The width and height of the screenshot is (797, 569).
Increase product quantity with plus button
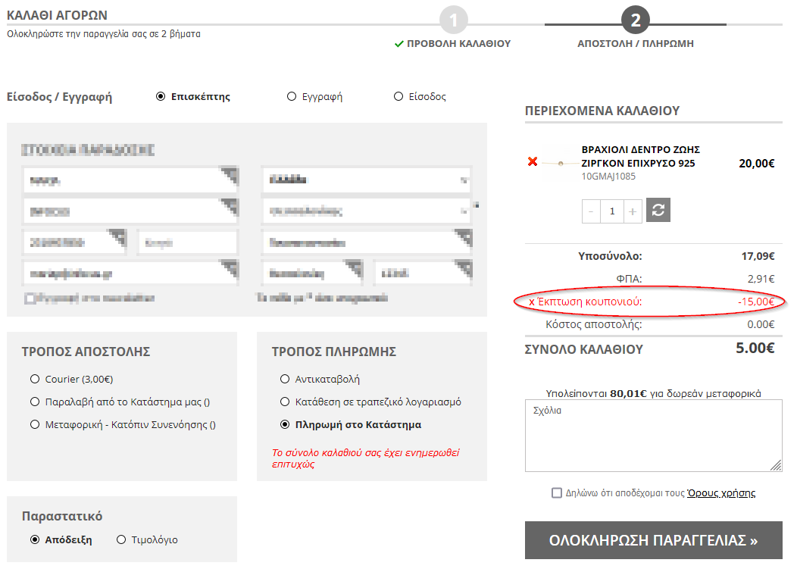632,211
